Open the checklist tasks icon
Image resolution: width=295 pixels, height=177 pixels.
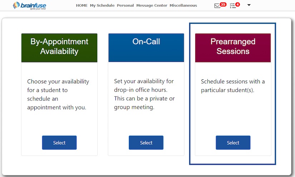233,6
